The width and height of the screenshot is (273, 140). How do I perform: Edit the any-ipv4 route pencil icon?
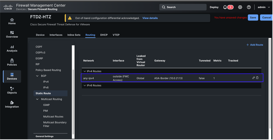tap(253, 78)
